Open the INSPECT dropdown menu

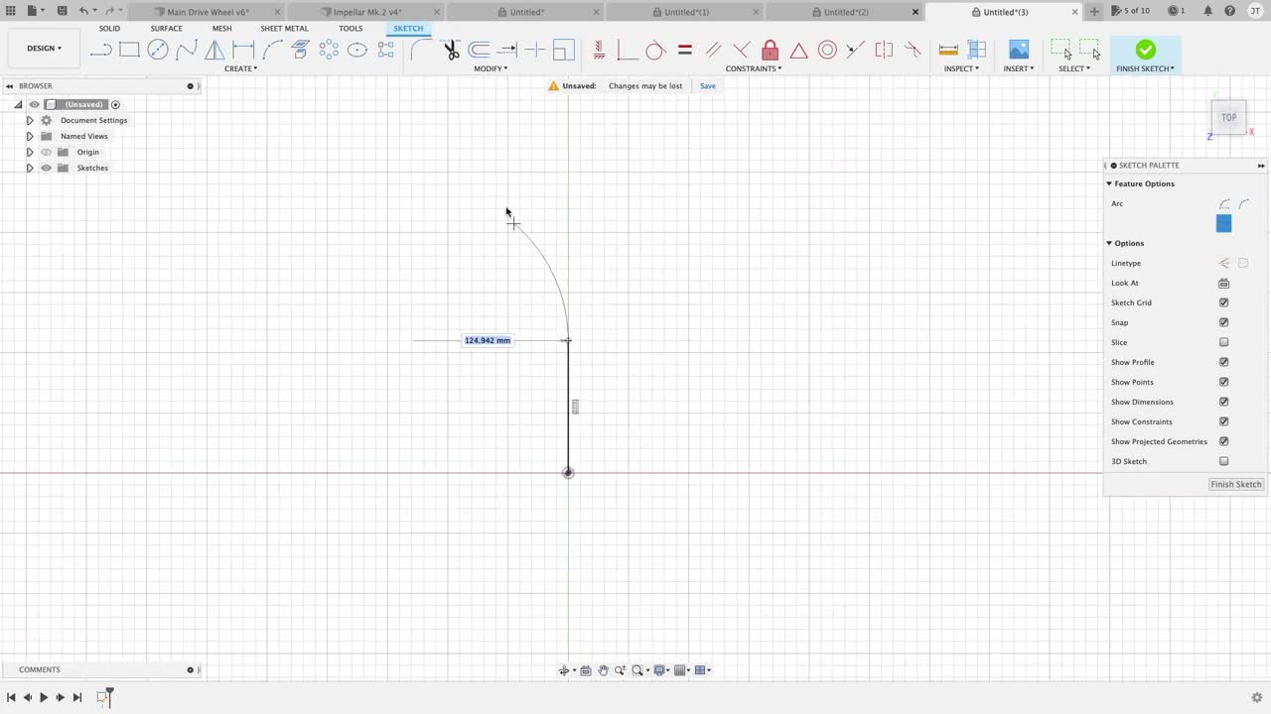coord(962,68)
